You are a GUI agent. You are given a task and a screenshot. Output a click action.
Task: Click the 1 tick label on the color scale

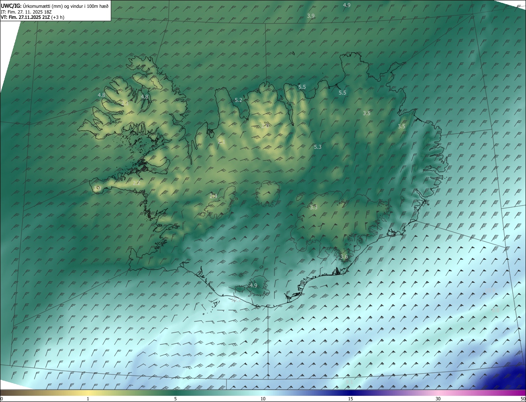pyautogui.click(x=88, y=399)
